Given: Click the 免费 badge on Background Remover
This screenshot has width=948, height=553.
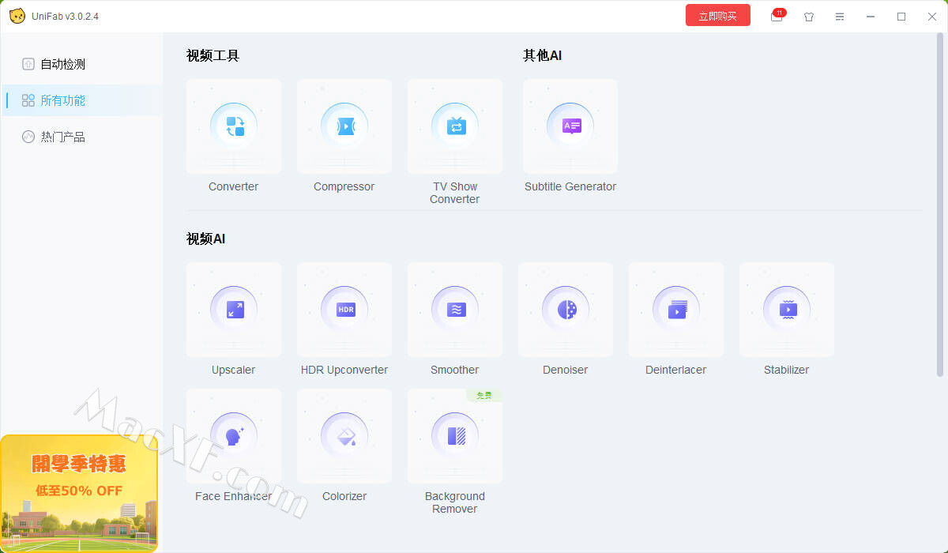Looking at the screenshot, I should tap(484, 395).
